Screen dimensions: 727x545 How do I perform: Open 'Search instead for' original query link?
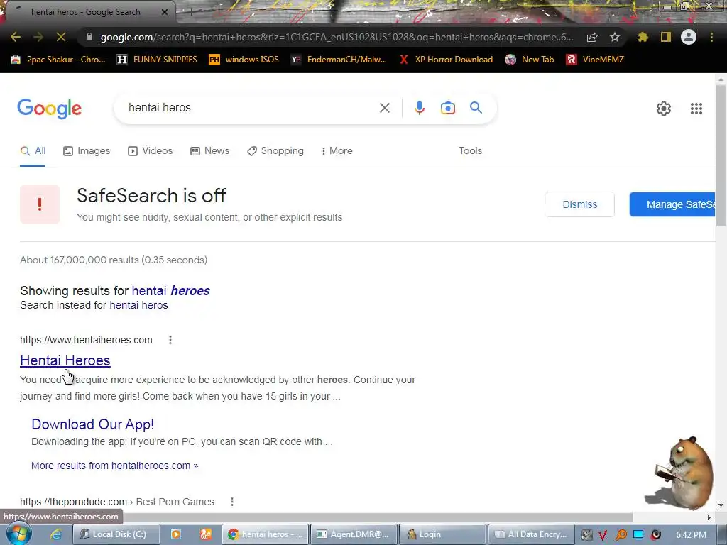(x=138, y=305)
